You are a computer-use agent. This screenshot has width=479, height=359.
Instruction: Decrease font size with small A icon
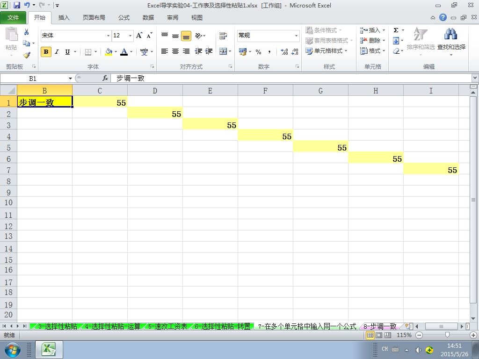(x=149, y=36)
